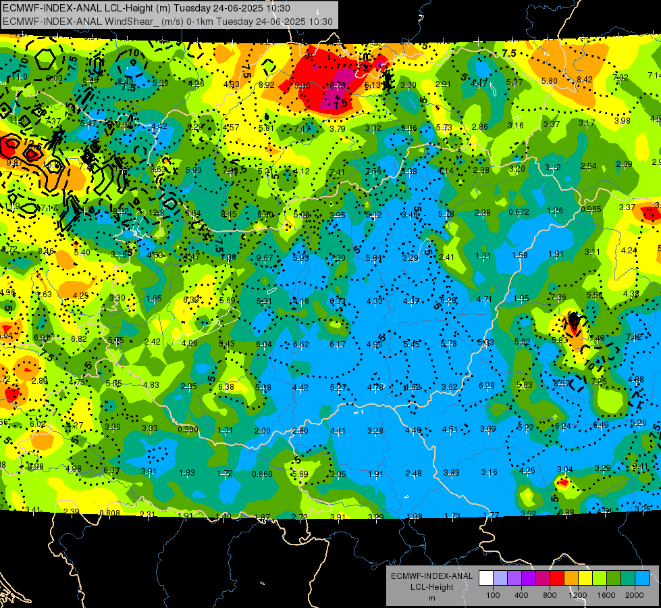661x608 pixels.
Task: Click the red legend swatch
Action: click(x=557, y=578)
